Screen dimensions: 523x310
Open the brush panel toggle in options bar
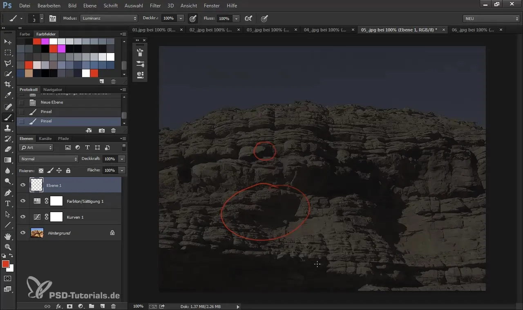[x=53, y=18]
